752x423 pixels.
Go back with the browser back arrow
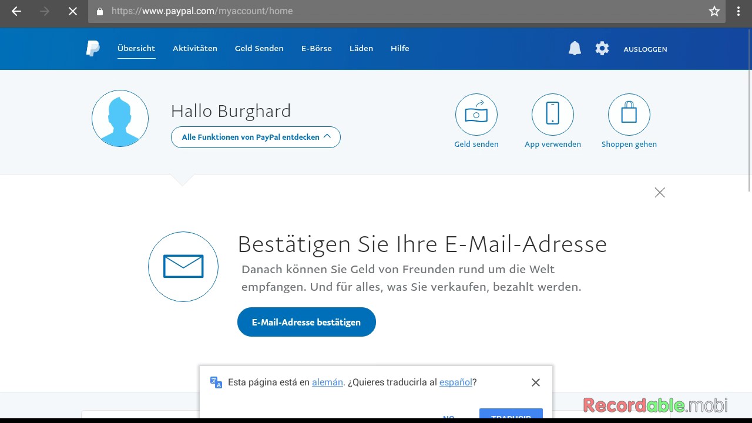point(16,11)
